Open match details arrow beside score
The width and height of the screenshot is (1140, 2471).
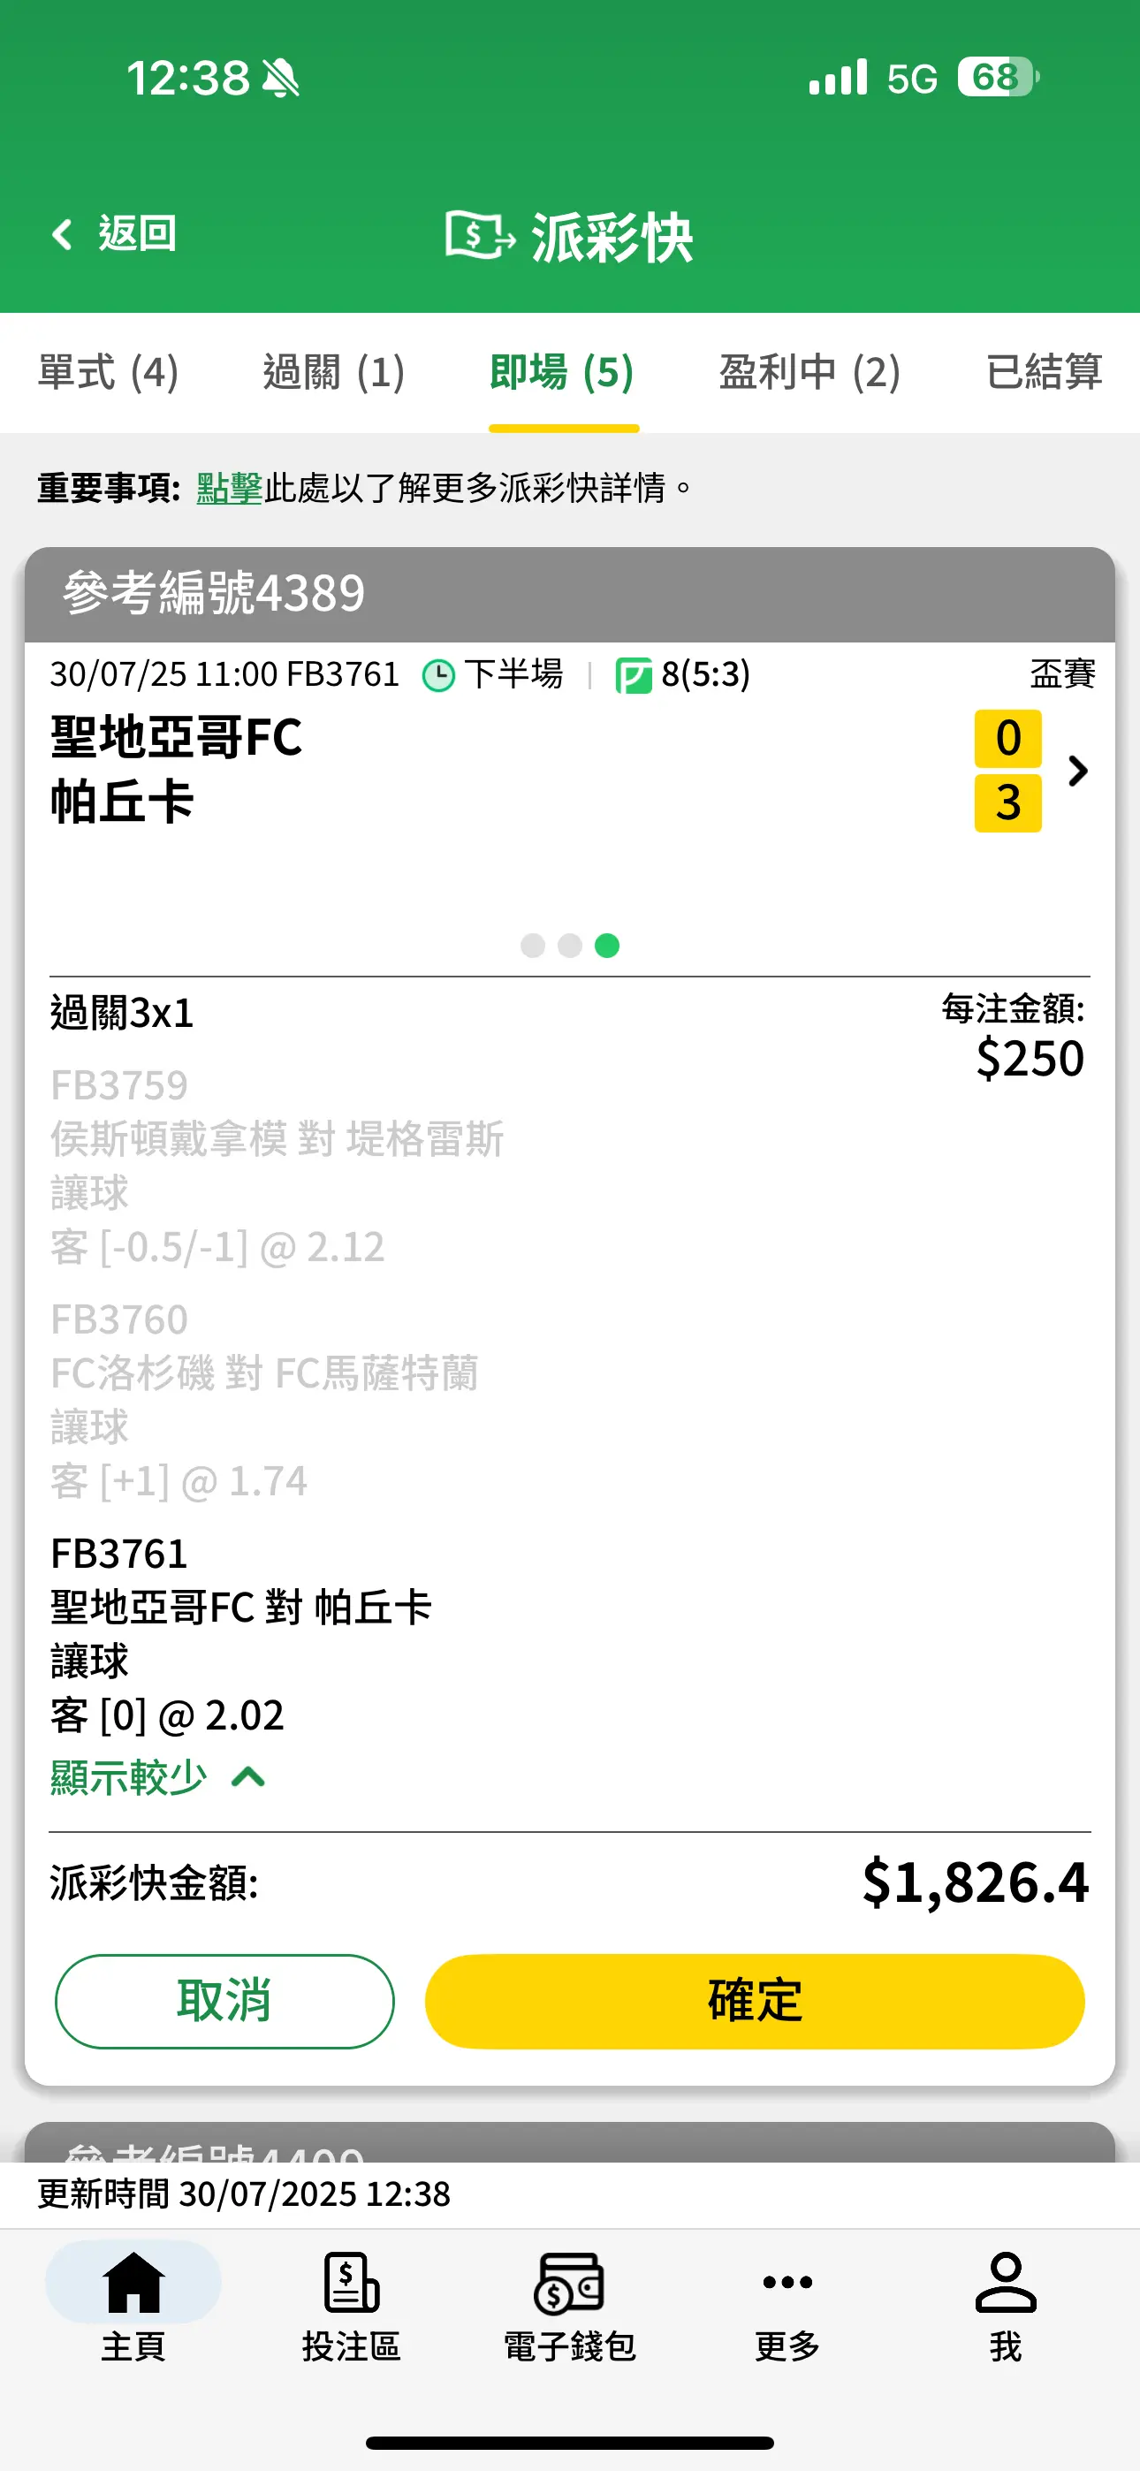(x=1079, y=771)
